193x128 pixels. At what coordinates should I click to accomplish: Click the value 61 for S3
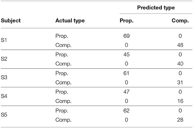pyautogui.click(x=126, y=73)
